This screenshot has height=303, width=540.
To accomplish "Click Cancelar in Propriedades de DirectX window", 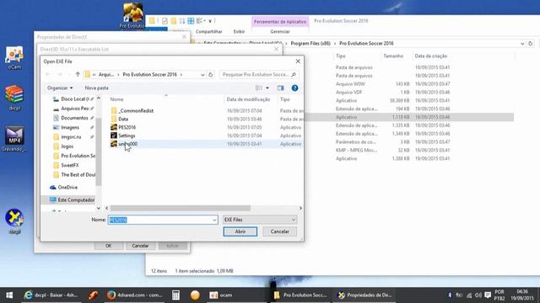I will 140,246.
